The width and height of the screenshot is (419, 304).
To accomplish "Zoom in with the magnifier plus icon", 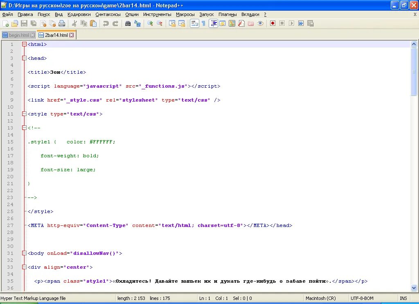I will click(150, 23).
